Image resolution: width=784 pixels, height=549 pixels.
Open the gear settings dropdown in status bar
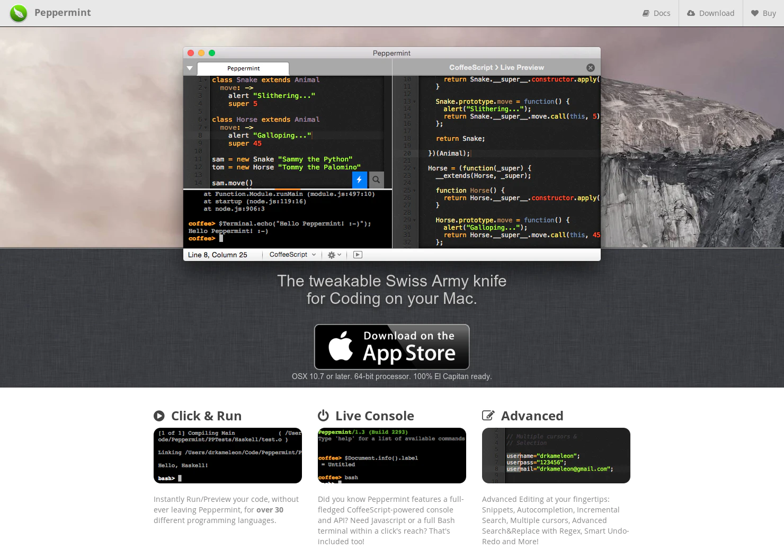[x=334, y=255]
